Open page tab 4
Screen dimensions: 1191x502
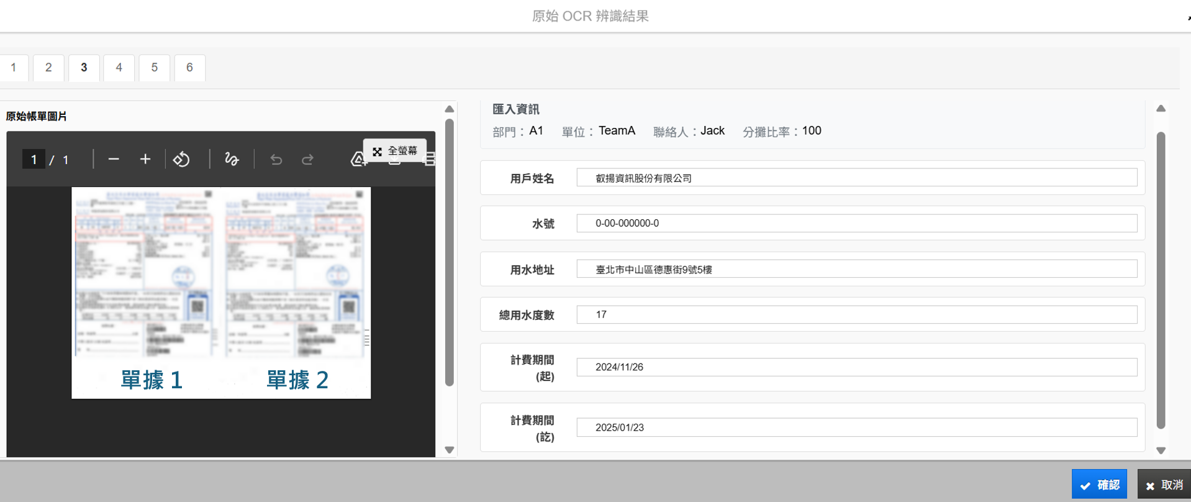[x=119, y=68]
